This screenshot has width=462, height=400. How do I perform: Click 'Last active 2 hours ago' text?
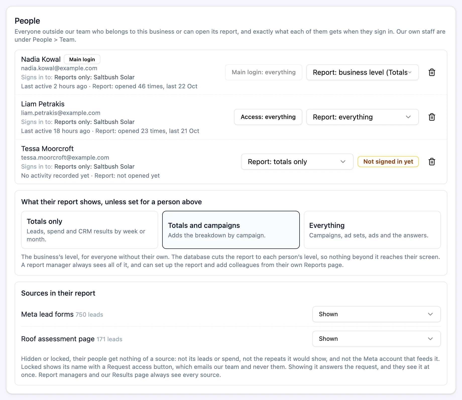coord(54,86)
